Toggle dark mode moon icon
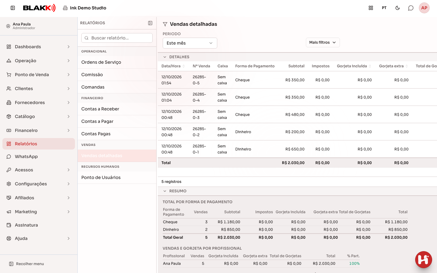This screenshot has width=437, height=273. [398, 8]
